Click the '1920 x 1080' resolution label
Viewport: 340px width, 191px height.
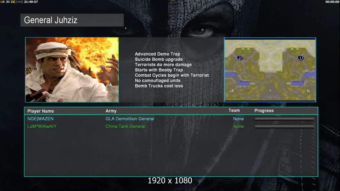tap(170, 180)
